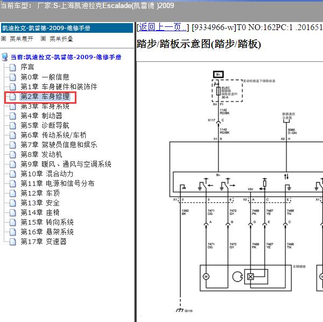Open chapter 第8章 发动机
Viewport: 323px width, 322px height.
coord(41,154)
